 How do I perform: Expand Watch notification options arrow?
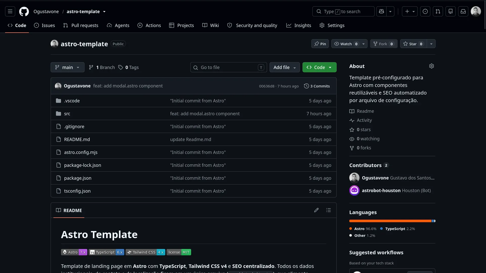click(363, 44)
